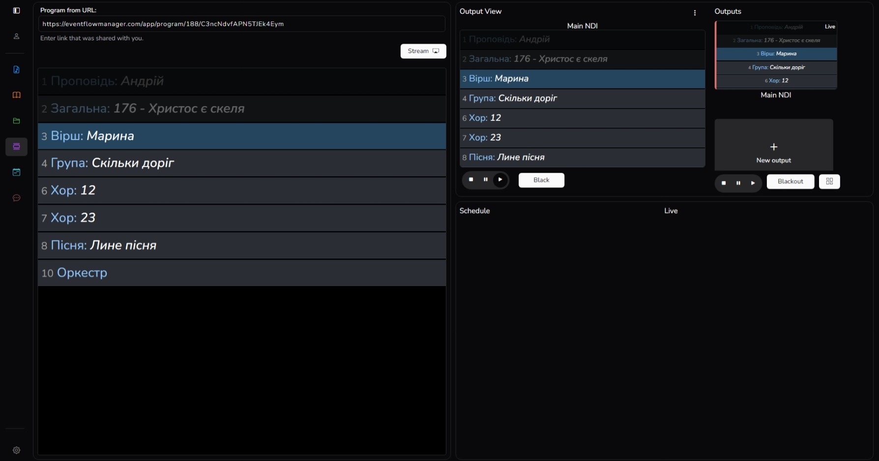Select '1 Проповідь: Андрій' in left program list
The width and height of the screenshot is (879, 461).
point(242,81)
